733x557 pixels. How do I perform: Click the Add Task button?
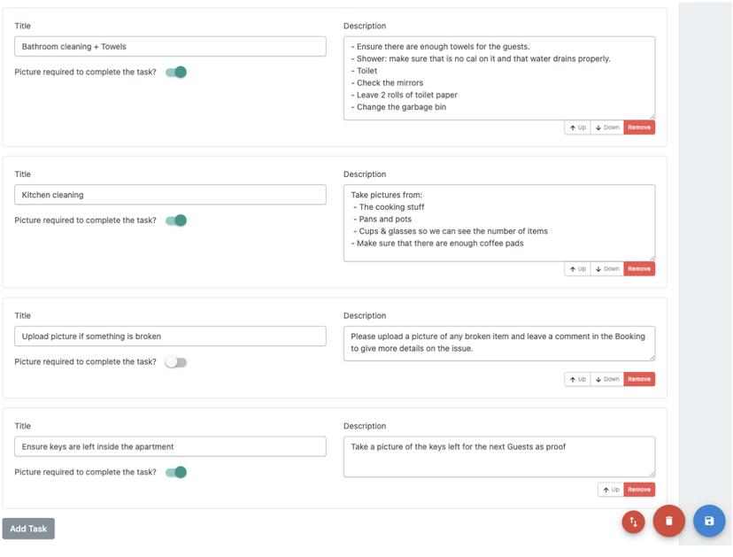28,529
